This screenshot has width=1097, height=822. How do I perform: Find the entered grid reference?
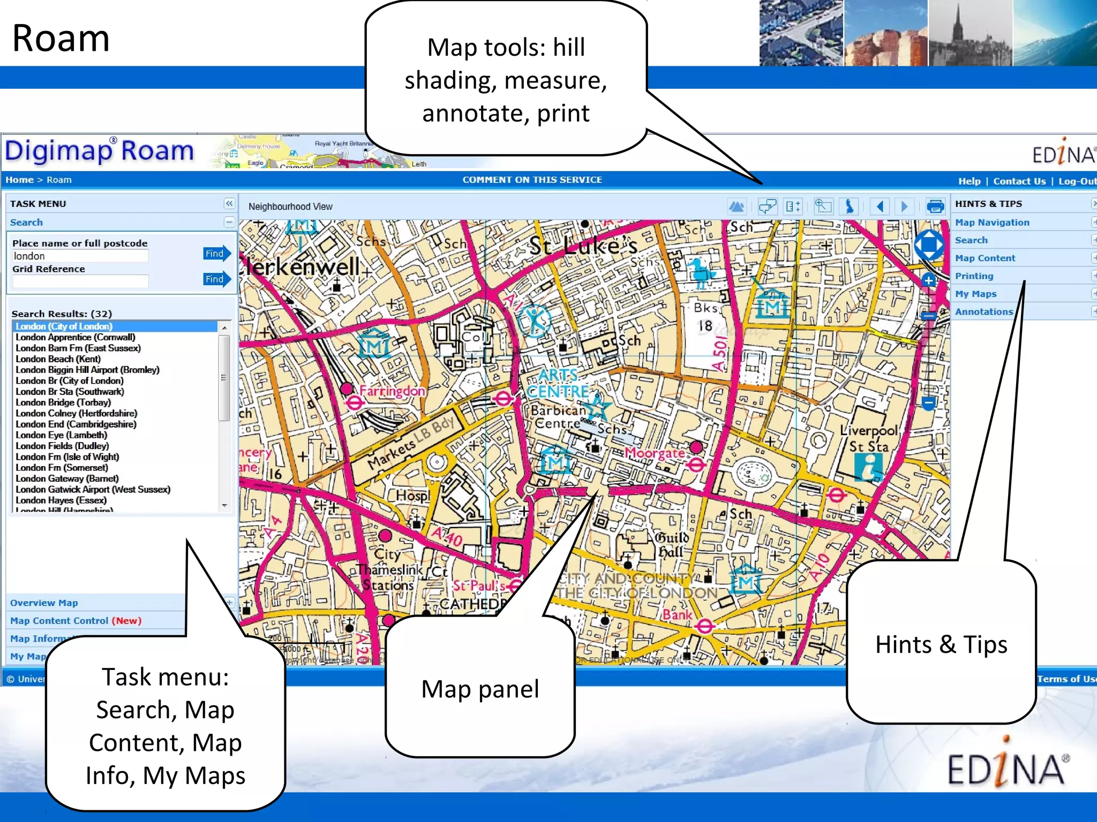point(217,279)
